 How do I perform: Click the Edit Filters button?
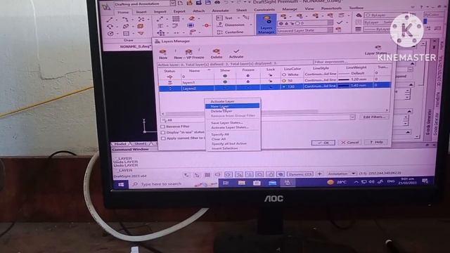[374, 117]
